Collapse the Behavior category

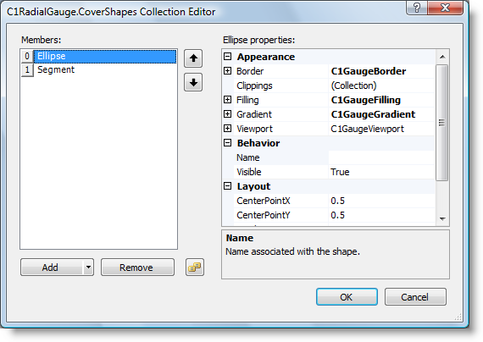click(227, 142)
